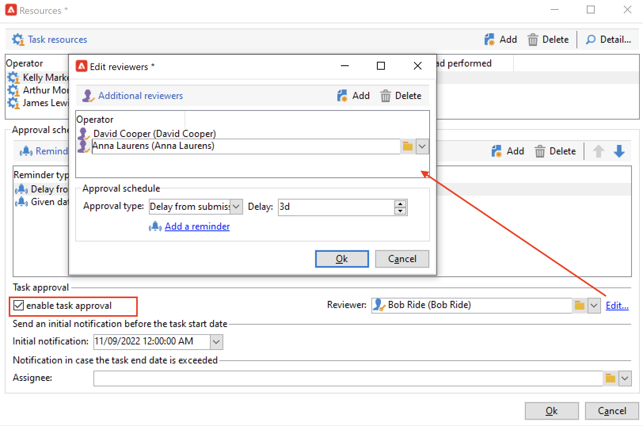
Task: Move reminder down with blue arrow
Action: [x=619, y=151]
